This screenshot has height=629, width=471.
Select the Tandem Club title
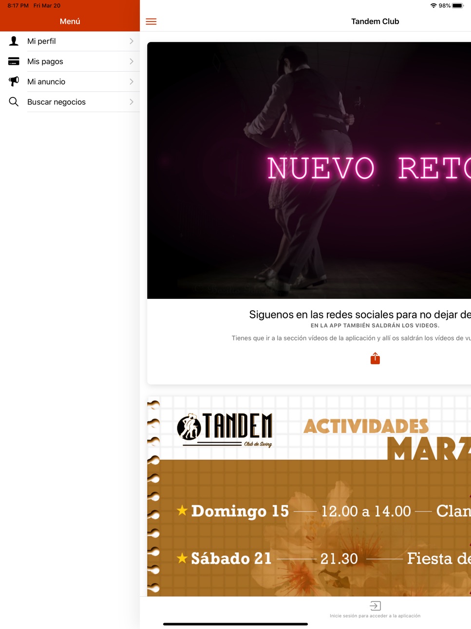click(375, 21)
